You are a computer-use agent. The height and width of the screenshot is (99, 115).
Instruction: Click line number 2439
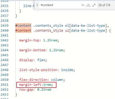[x=5, y=26]
